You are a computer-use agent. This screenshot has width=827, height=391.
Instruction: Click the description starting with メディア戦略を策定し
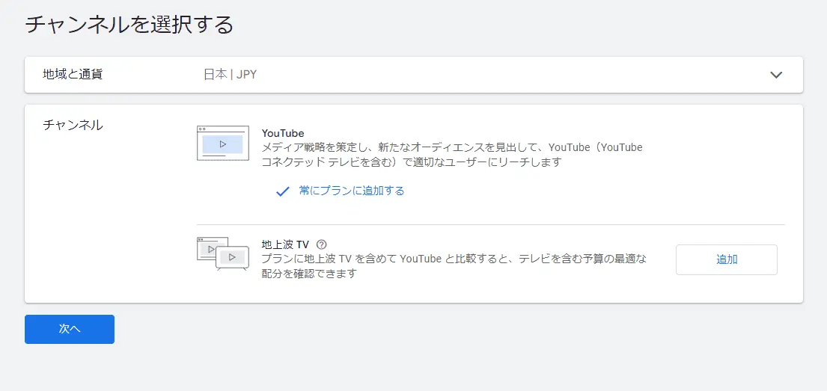[452, 155]
